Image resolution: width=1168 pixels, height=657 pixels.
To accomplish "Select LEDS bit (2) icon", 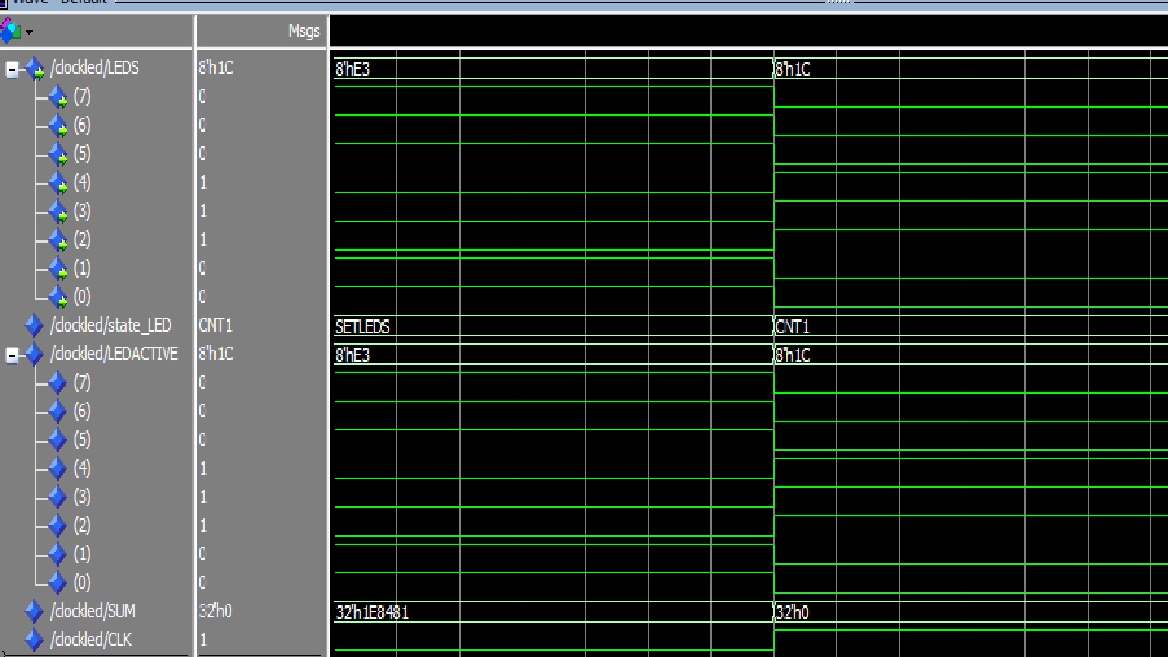I will (x=58, y=240).
